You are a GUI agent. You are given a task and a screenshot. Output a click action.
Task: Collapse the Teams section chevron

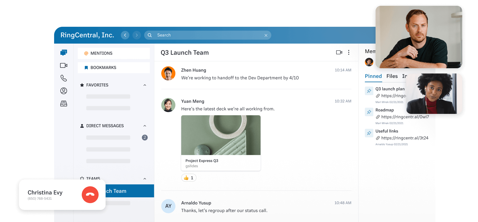click(145, 179)
